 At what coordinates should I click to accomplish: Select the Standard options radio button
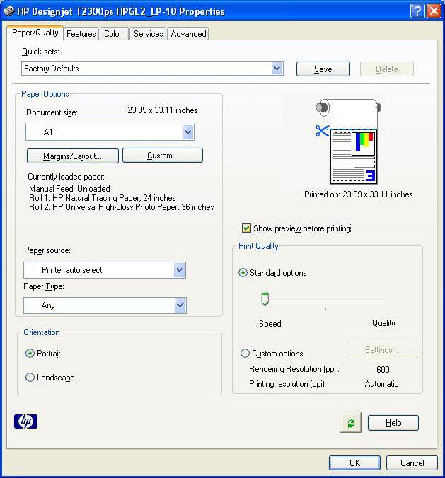(243, 272)
